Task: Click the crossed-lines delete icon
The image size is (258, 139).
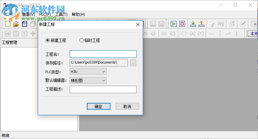Action: [237, 34]
